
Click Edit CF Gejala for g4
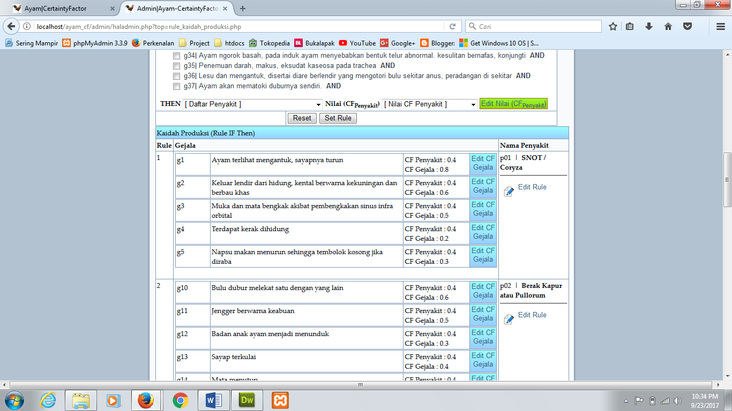[x=483, y=232]
